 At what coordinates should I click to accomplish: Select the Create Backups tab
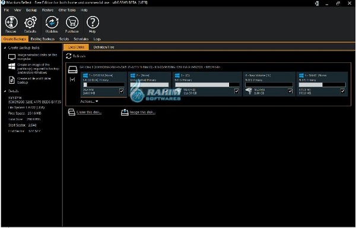tap(15, 39)
